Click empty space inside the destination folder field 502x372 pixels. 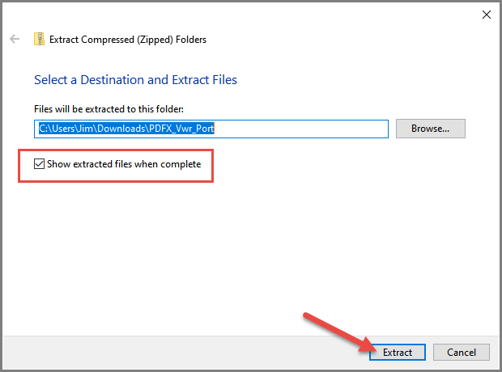pyautogui.click(x=301, y=129)
